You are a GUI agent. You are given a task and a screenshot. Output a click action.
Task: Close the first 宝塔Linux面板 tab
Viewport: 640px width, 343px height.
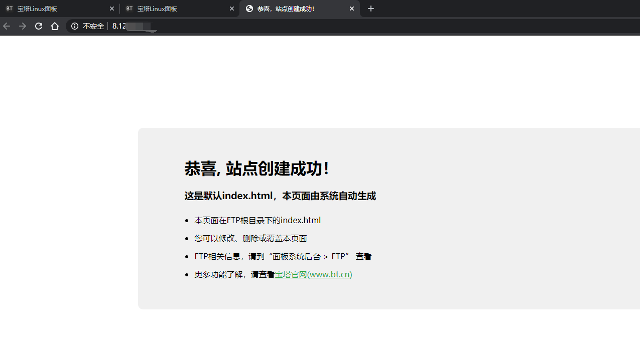pyautogui.click(x=112, y=9)
